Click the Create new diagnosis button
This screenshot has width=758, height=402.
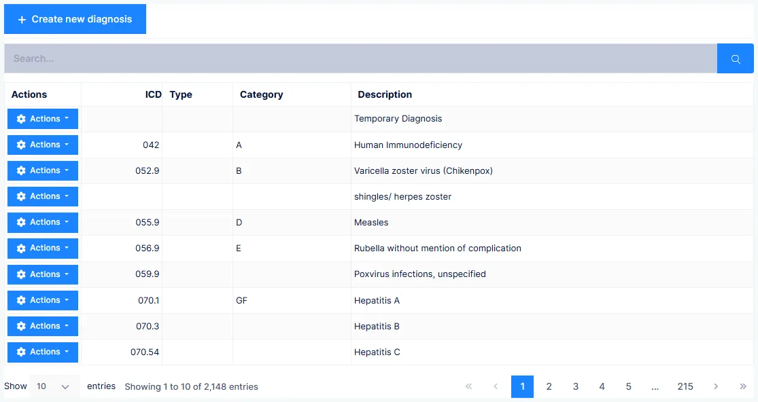pos(75,19)
